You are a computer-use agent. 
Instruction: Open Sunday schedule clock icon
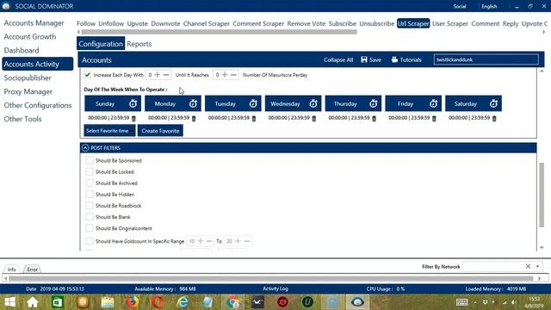(x=133, y=103)
